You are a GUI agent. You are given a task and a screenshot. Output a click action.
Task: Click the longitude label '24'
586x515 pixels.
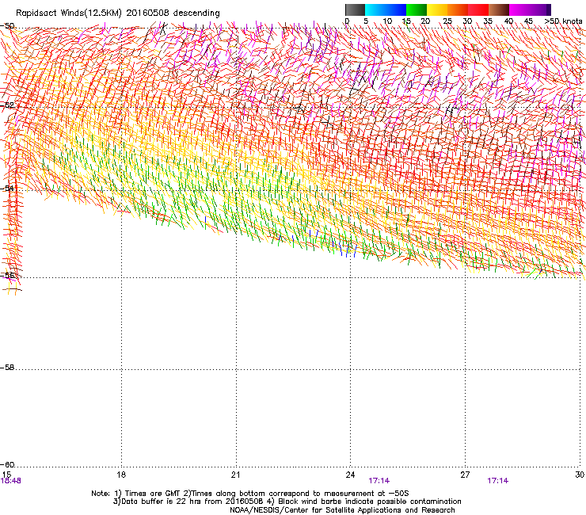click(350, 475)
